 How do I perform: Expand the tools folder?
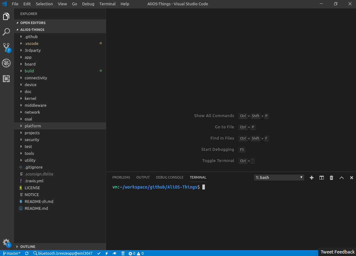[x=60, y=153]
